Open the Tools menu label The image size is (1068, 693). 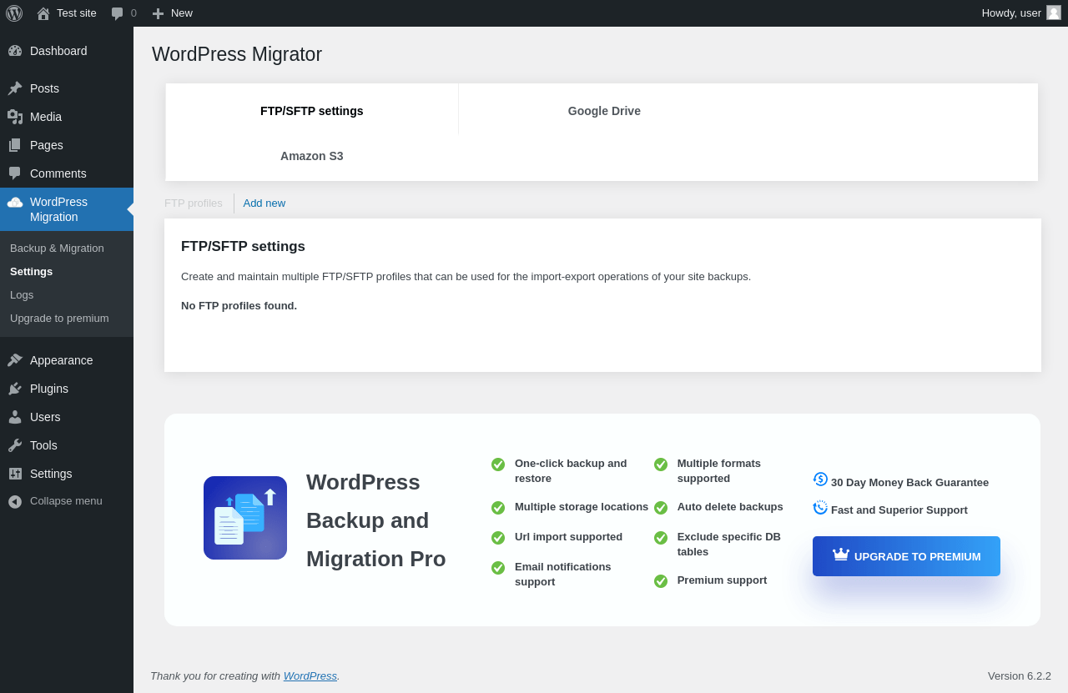[x=43, y=445]
